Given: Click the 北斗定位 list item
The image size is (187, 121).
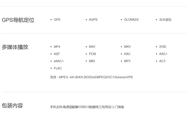Looking at the screenshot, I should pos(165,19).
